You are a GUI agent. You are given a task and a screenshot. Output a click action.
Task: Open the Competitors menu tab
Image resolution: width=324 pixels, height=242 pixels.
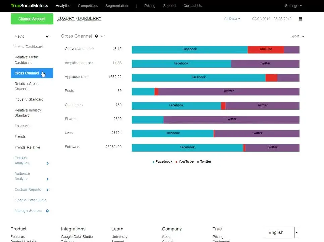pyautogui.click(x=88, y=6)
